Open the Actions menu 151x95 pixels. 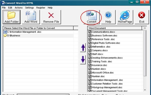click(x=19, y=8)
